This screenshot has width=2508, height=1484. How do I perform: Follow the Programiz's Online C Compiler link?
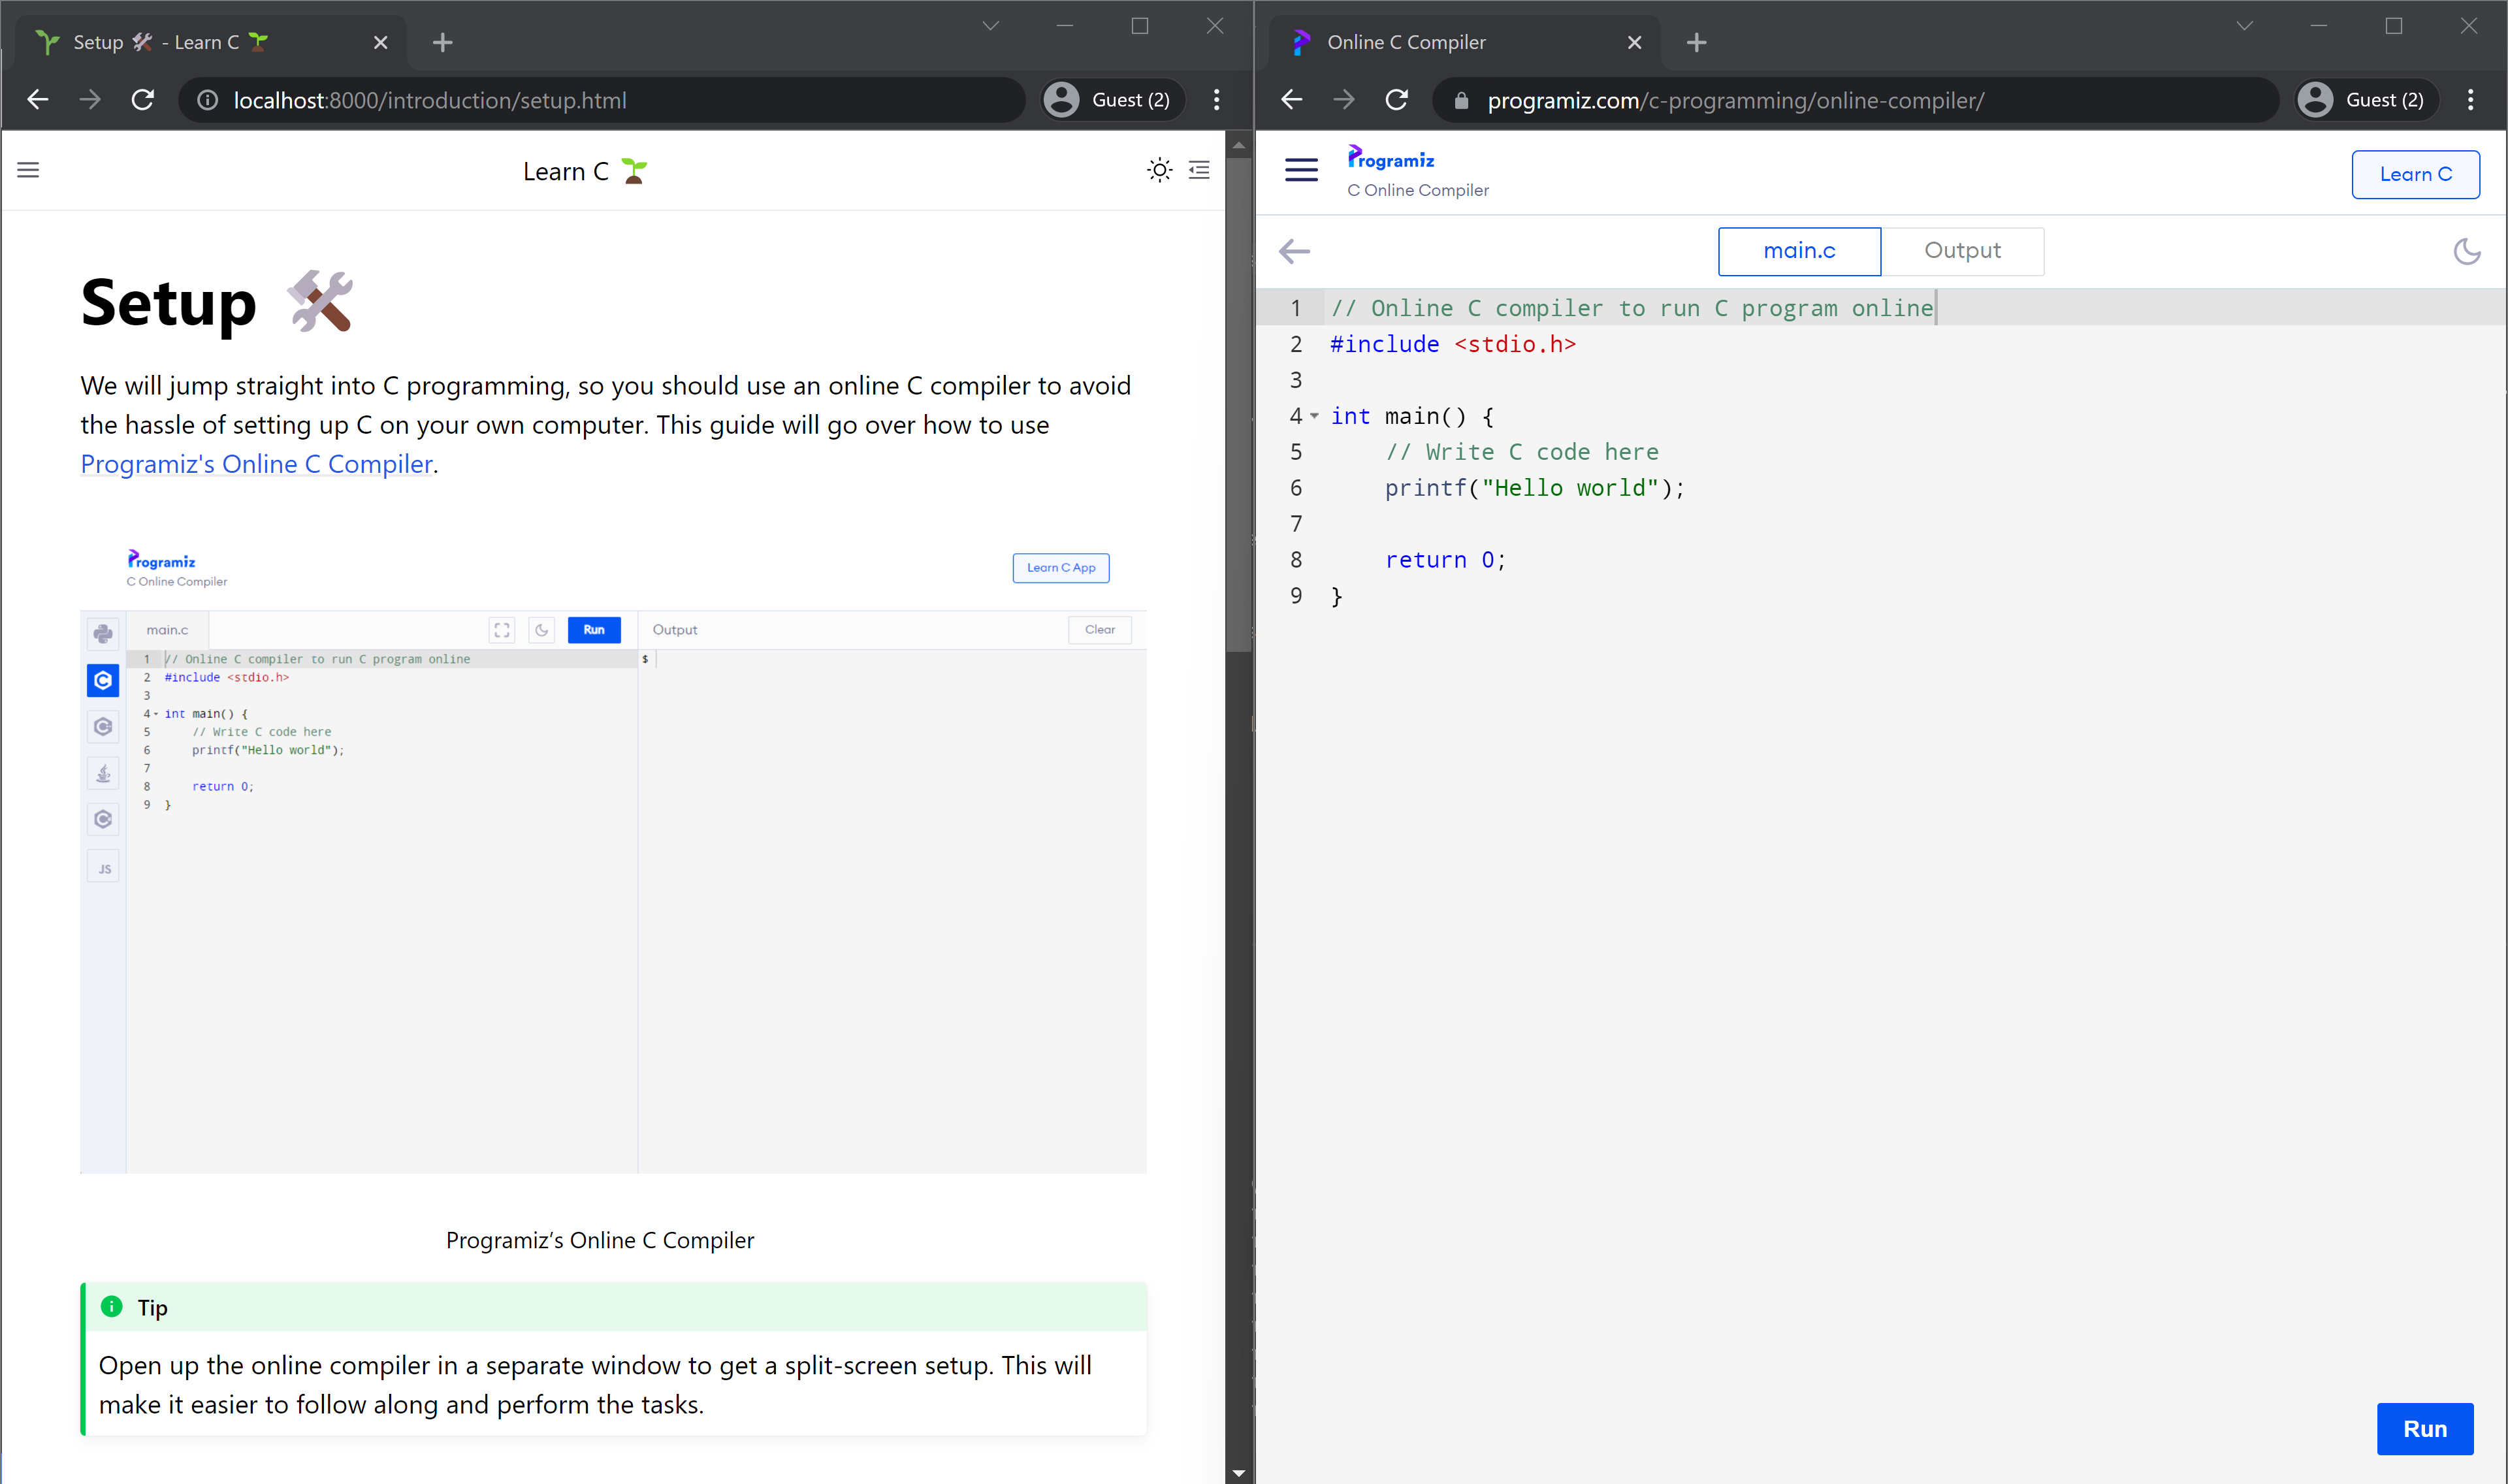257,464
